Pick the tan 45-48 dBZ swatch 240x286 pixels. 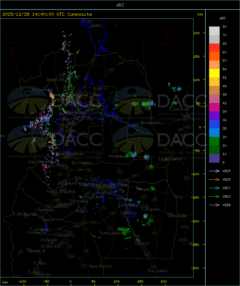214,90
